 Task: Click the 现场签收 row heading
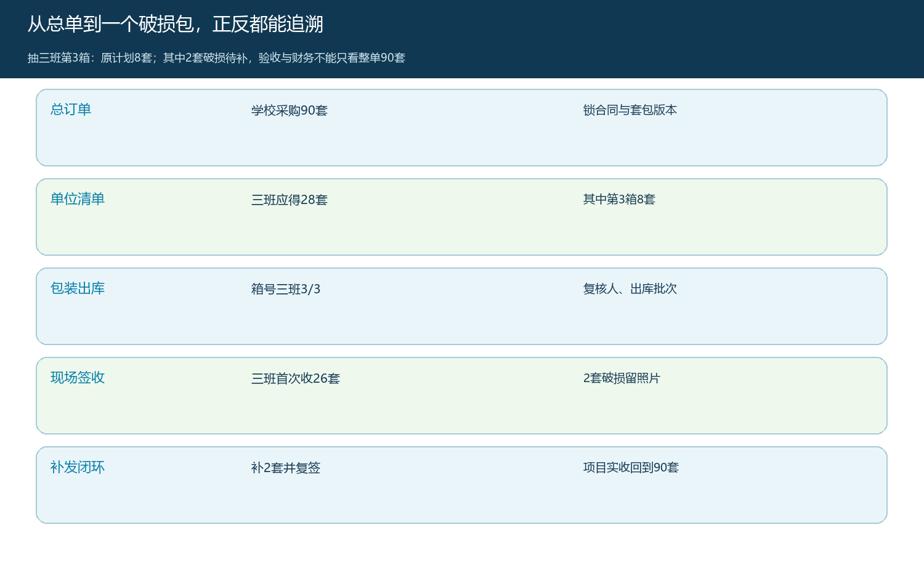click(78, 378)
